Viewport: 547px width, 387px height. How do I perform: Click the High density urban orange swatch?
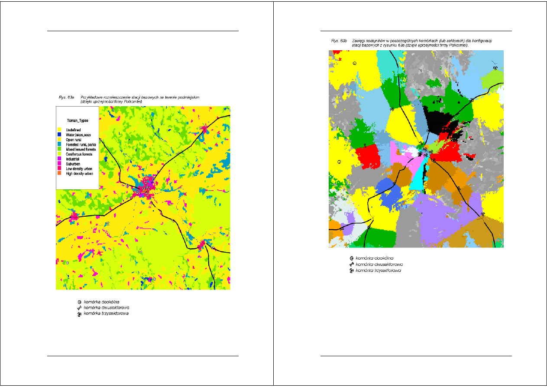pos(59,173)
